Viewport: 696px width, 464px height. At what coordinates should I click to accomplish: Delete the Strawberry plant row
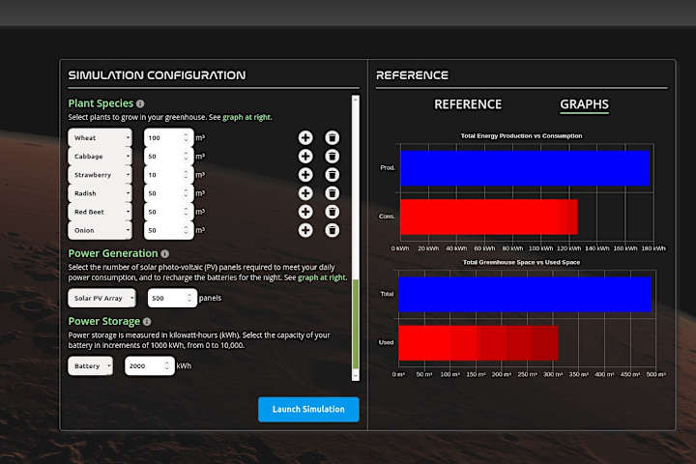tap(332, 175)
